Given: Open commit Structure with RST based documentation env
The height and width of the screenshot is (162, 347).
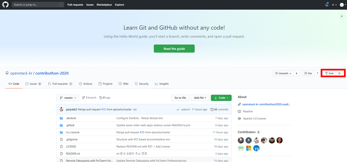Looking at the screenshot, I should pos(143,139).
